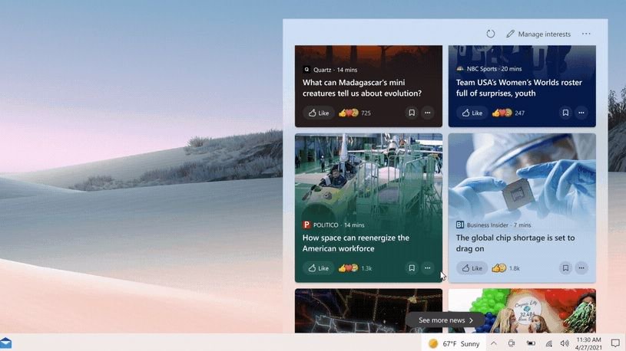Open the chip in gloved hand image
The image size is (626, 351).
522,175
